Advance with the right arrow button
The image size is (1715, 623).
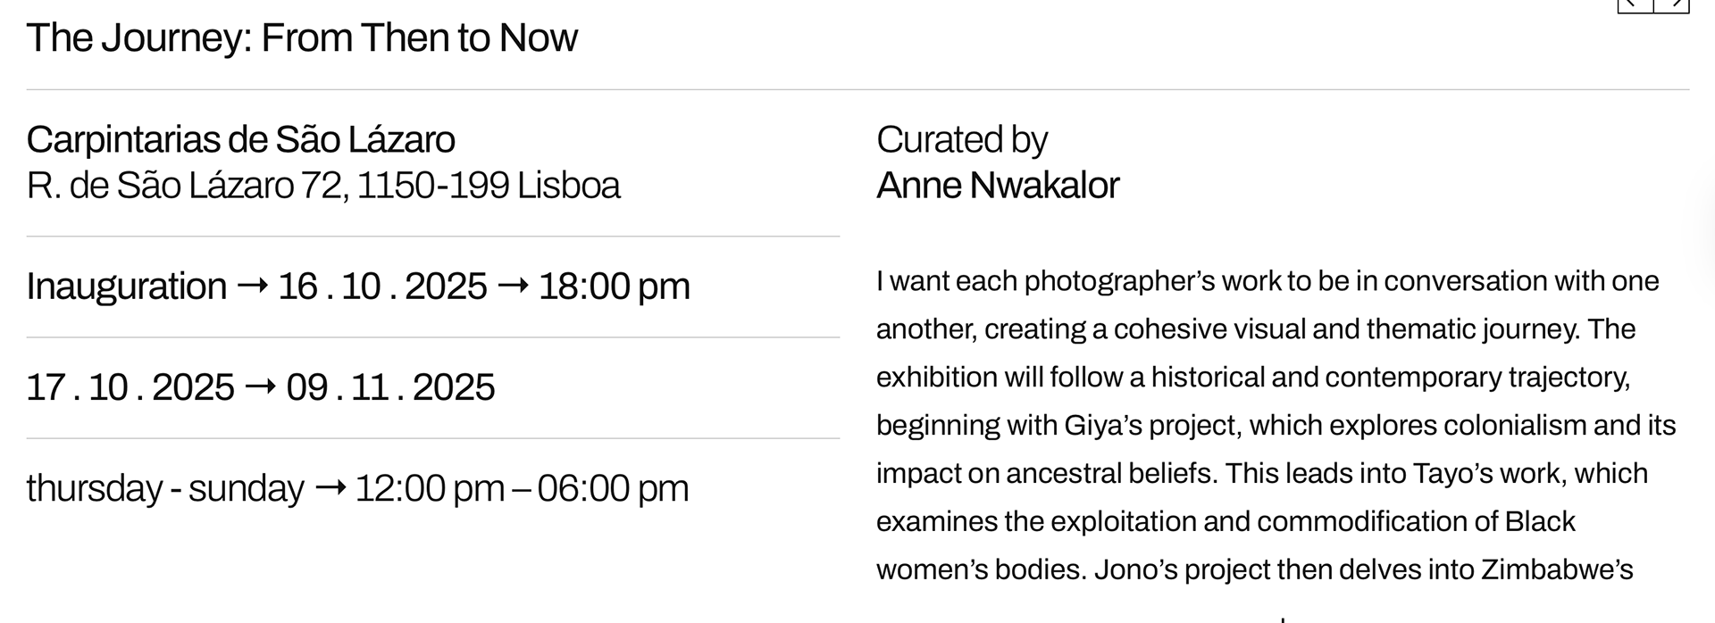pos(1672,5)
